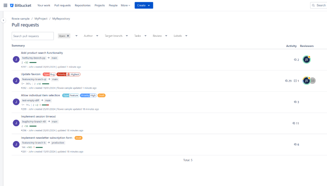327x186 pixels.
Task: Click diff bar on Add product search row
Action: point(33,62)
